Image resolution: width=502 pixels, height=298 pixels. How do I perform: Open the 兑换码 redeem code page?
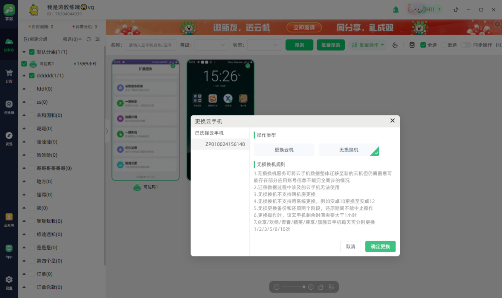tap(9, 107)
